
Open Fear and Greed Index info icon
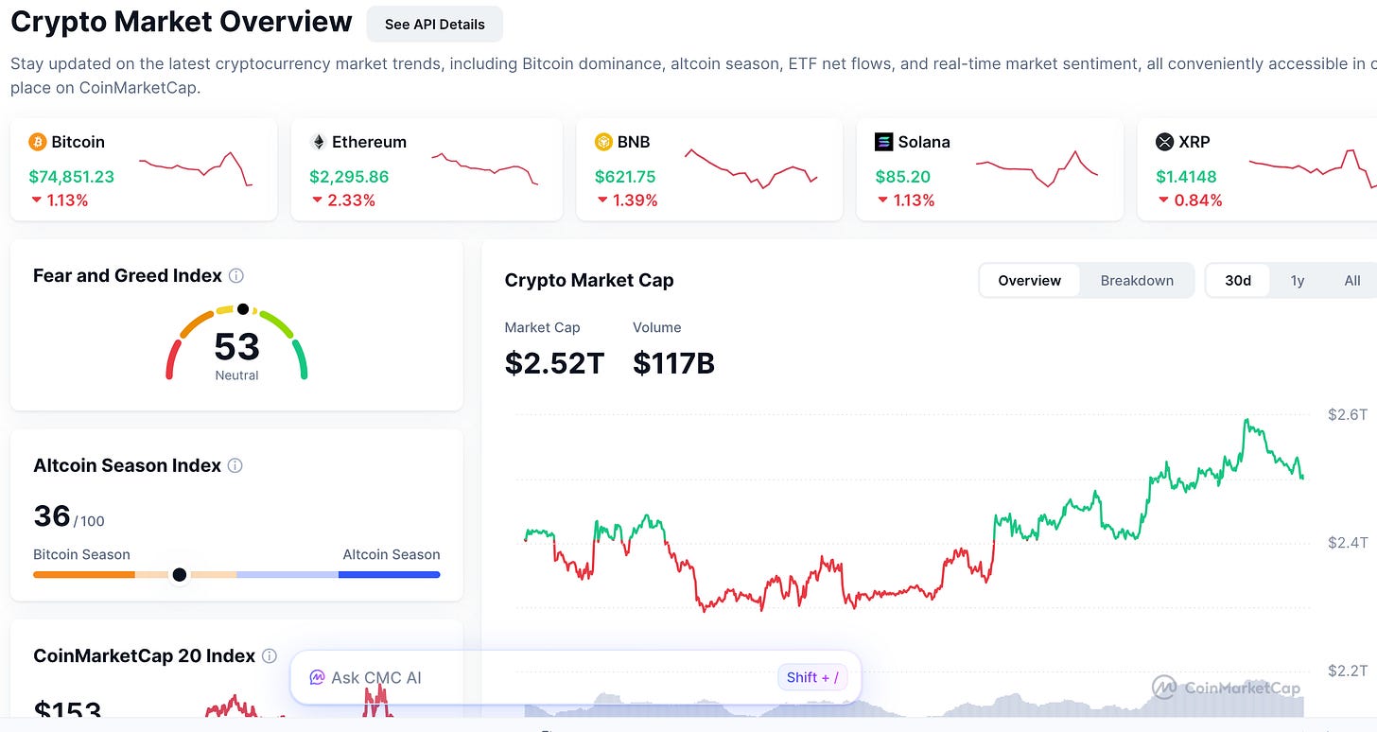(236, 276)
